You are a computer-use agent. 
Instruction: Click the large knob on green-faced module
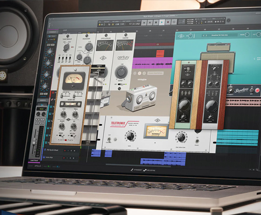coord(184,105)
